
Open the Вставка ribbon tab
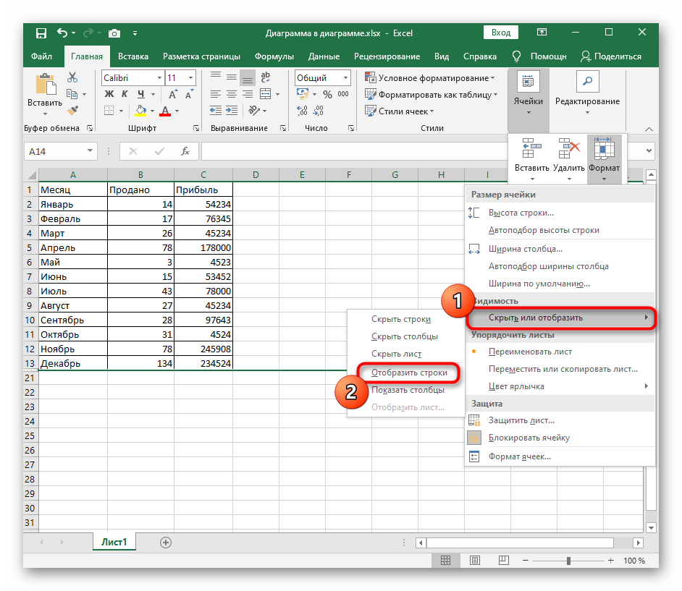(x=133, y=56)
